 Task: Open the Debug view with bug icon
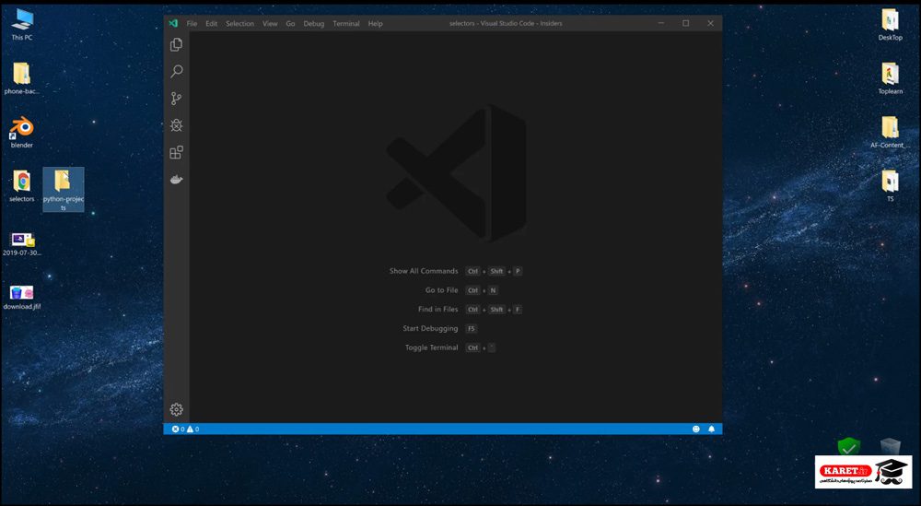tap(176, 125)
